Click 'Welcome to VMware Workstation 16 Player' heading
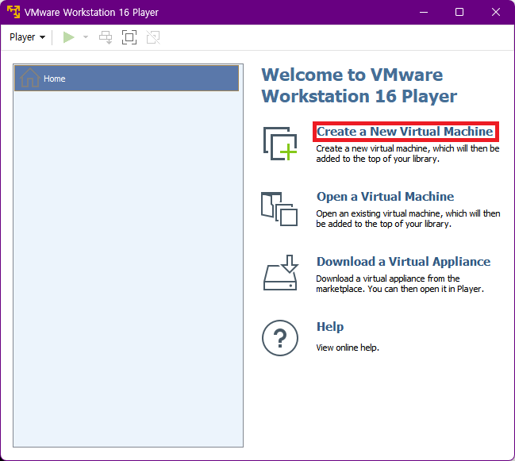Image resolution: width=515 pixels, height=461 pixels. 359,86
